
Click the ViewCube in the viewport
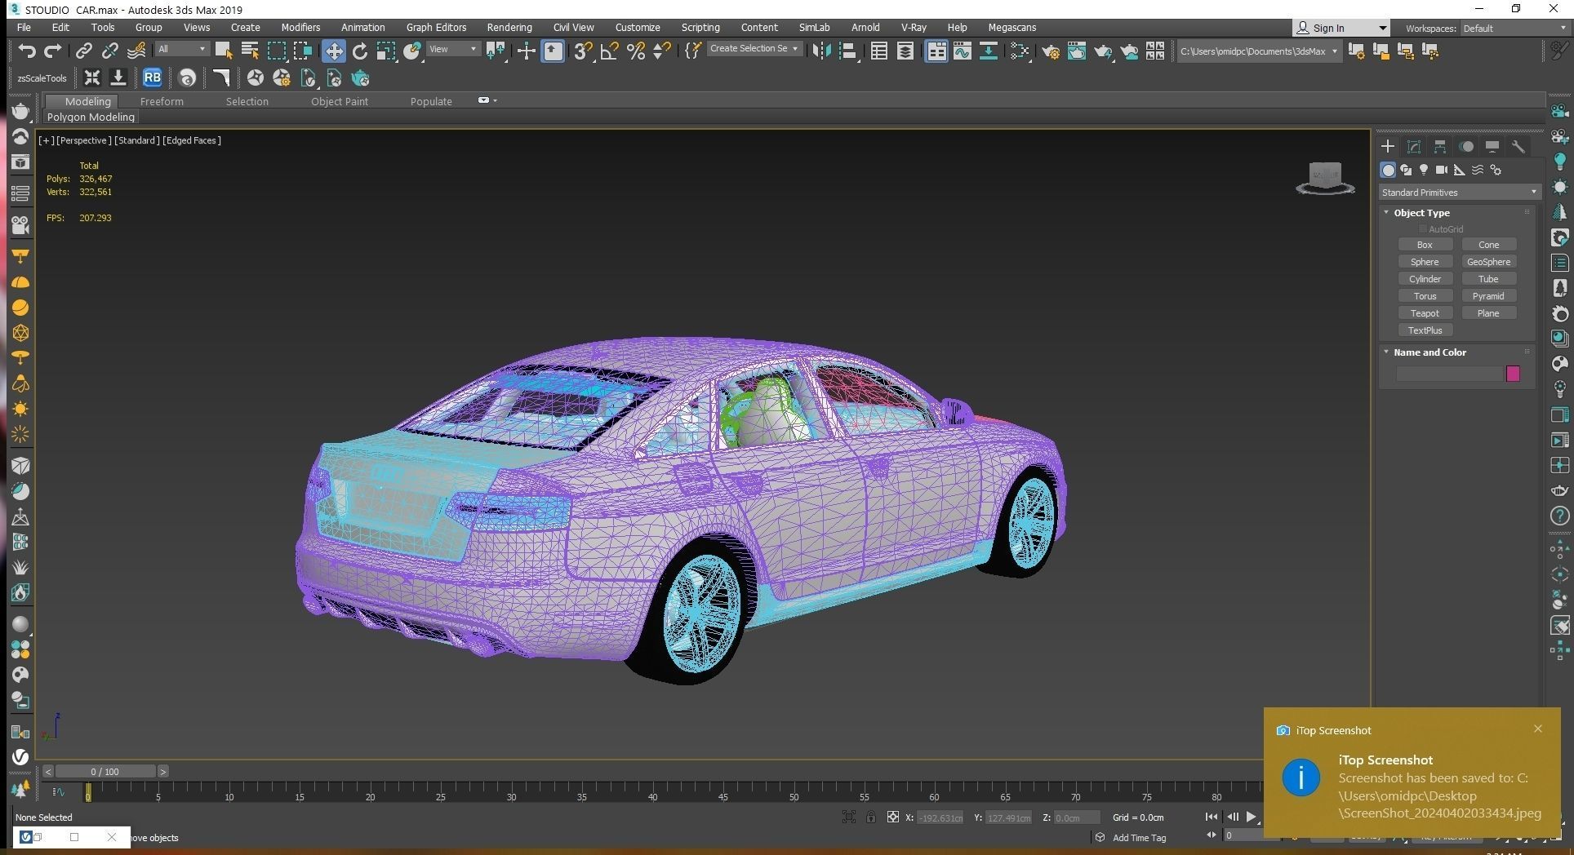[x=1325, y=178]
